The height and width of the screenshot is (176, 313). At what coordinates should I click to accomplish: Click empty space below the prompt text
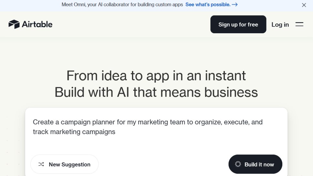click(156, 145)
